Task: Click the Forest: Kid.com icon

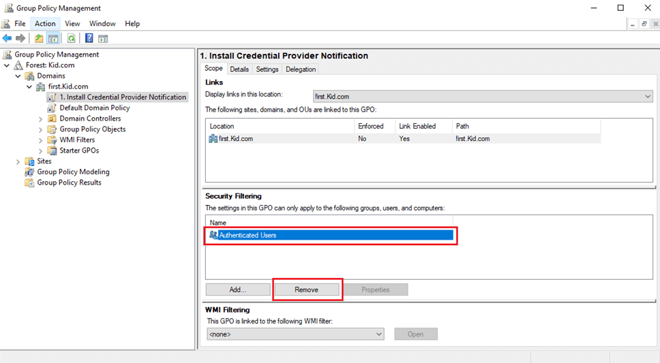Action: coord(18,65)
